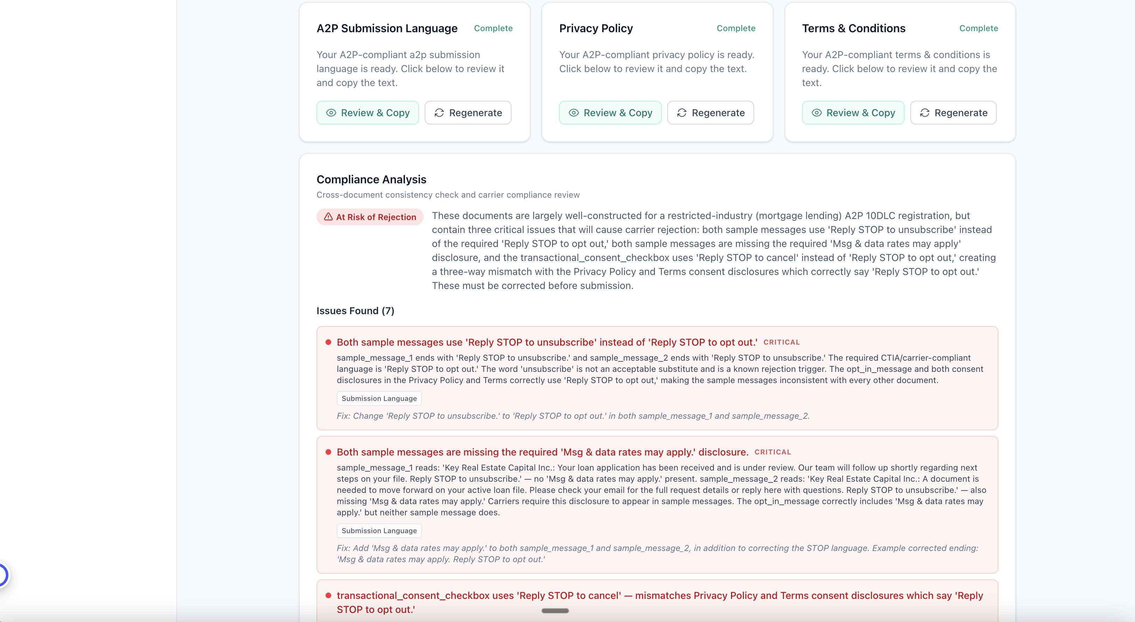This screenshot has width=1135, height=622.
Task: Click eye icon in Privacy Policy card
Action: [574, 113]
